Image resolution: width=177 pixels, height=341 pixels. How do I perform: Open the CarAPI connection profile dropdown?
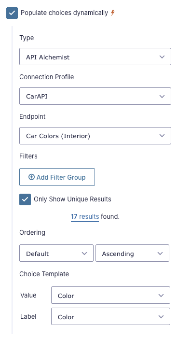(x=95, y=96)
